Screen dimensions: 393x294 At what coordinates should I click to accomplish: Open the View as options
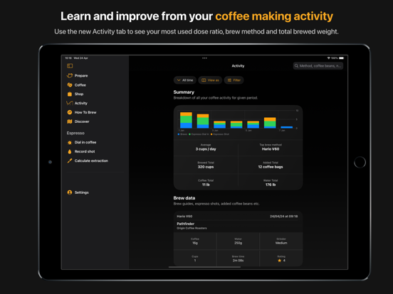[210, 80]
